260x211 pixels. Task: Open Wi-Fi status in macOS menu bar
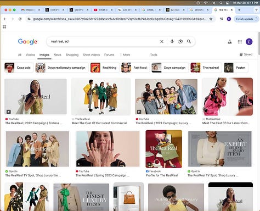coord(206,3)
